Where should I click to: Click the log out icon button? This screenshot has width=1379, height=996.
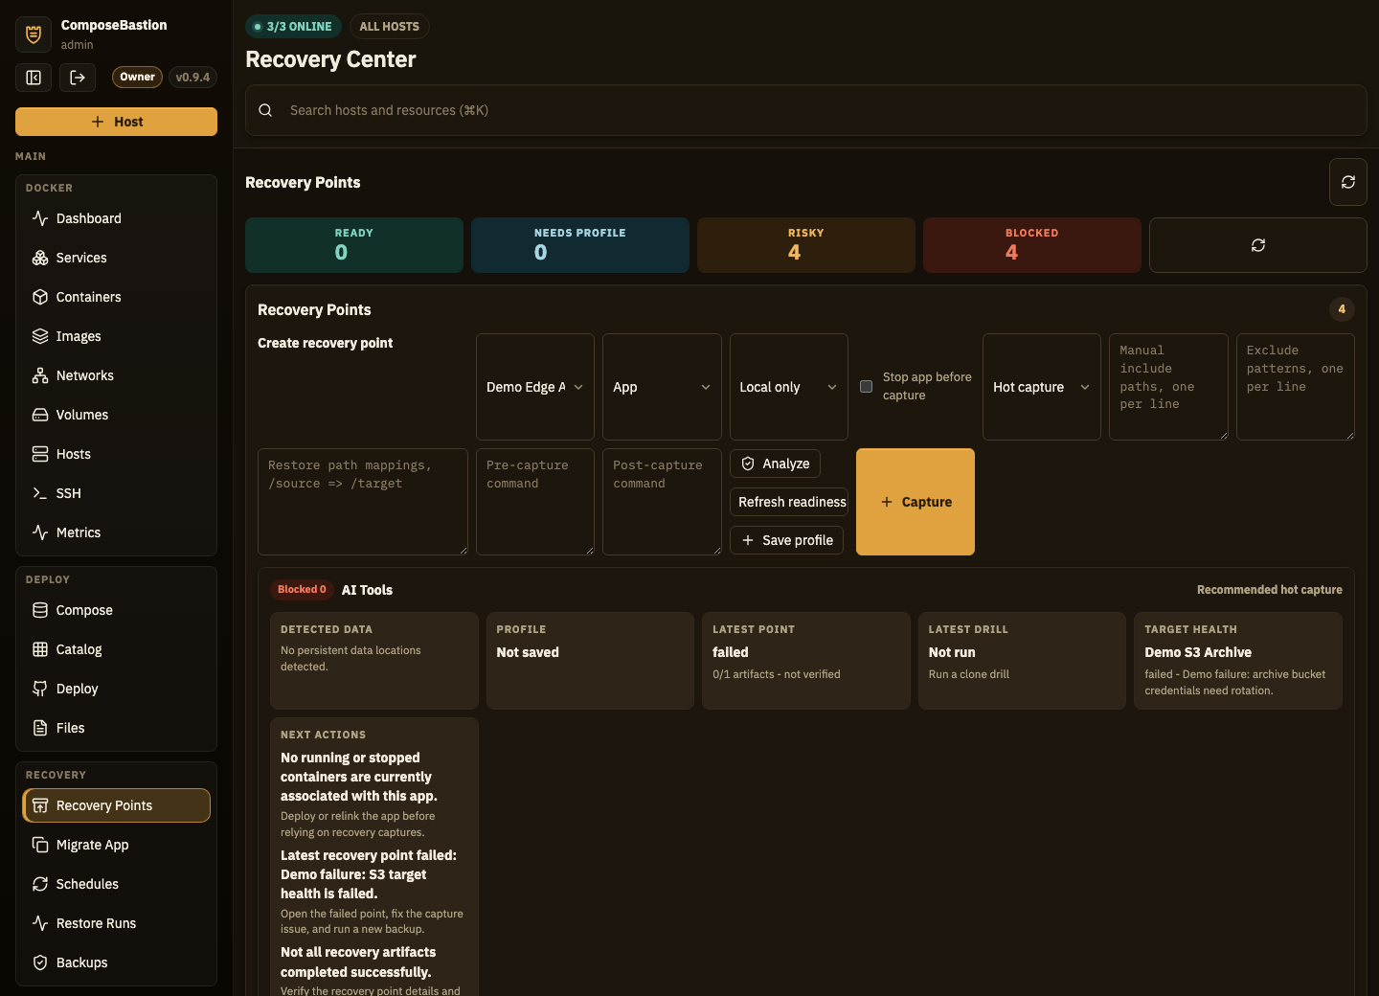[78, 78]
